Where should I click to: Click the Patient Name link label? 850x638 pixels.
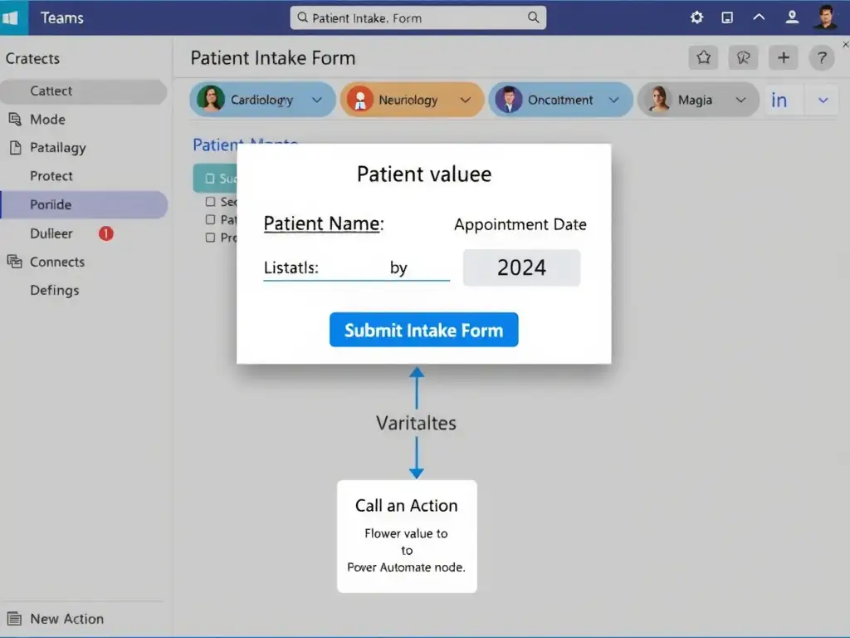point(324,223)
